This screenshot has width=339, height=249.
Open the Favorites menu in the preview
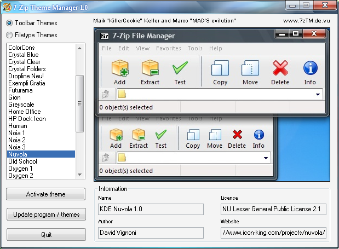169,48
